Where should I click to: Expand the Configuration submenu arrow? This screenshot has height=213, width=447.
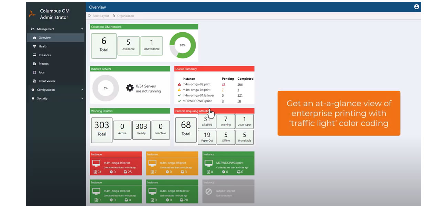click(x=81, y=90)
